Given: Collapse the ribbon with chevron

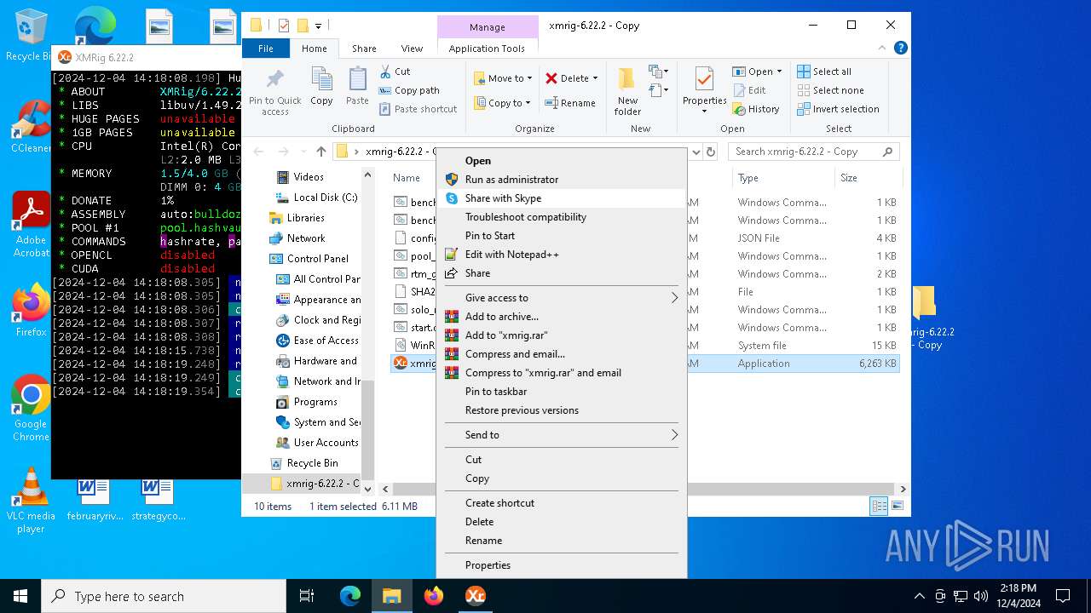Looking at the screenshot, I should point(883,49).
